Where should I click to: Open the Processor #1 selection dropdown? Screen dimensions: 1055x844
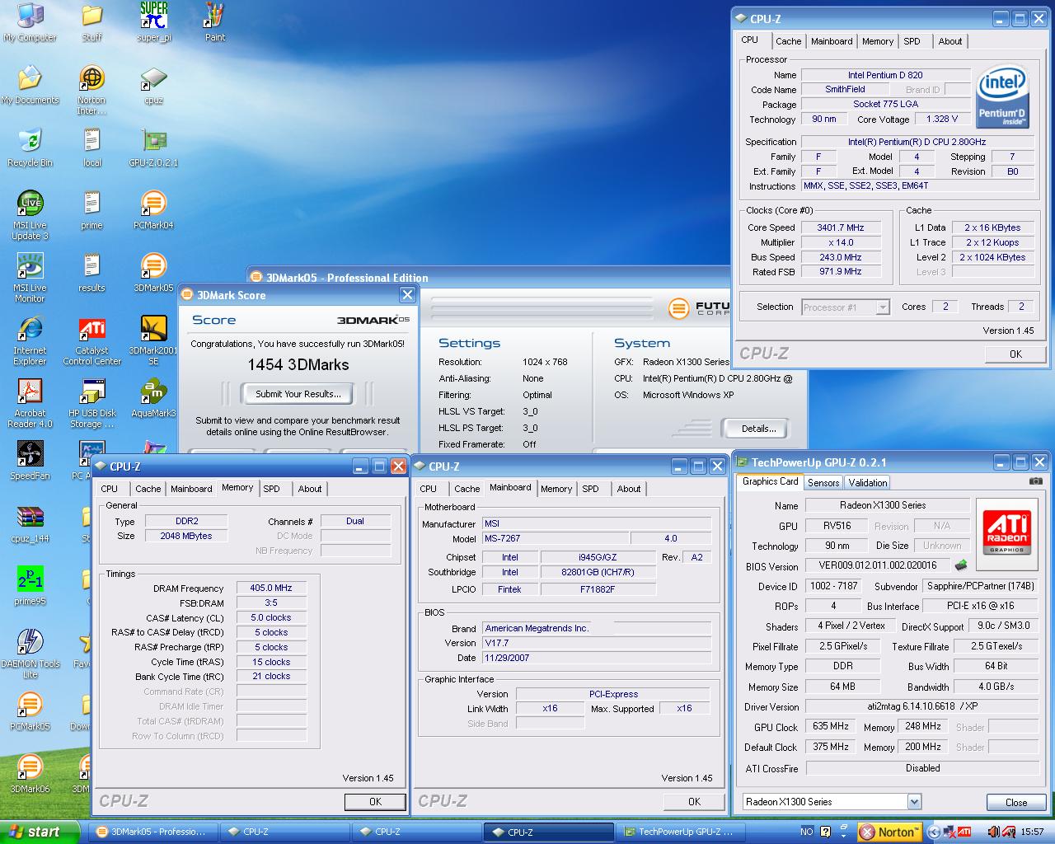[x=846, y=307]
